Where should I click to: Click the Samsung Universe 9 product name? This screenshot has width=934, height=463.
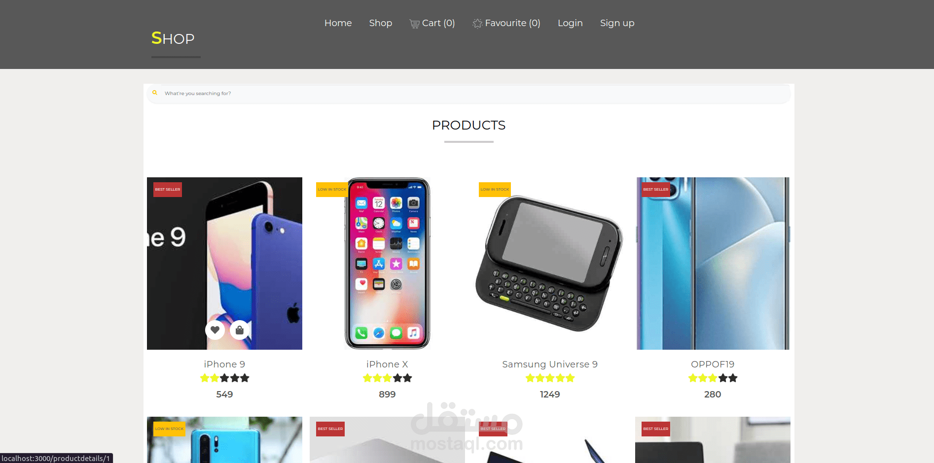(550, 364)
